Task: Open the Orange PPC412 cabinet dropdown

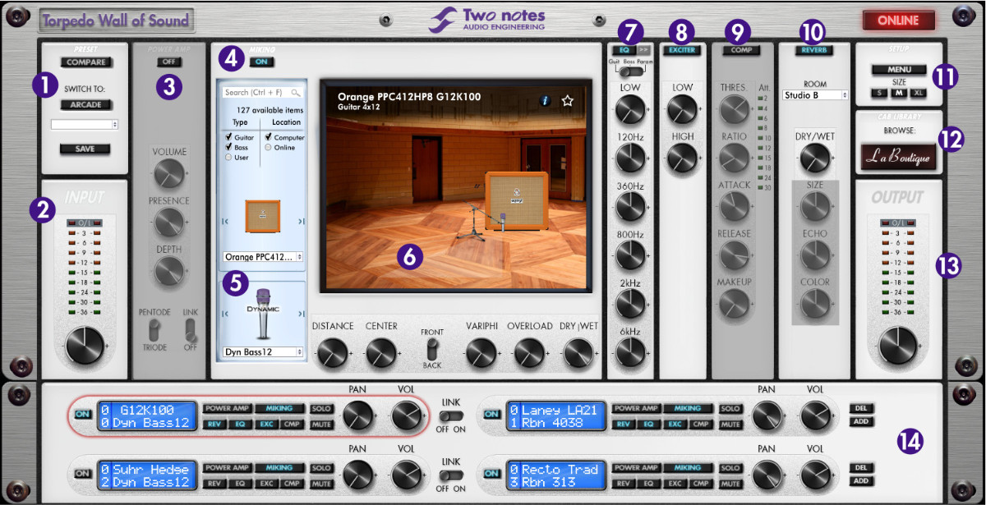Action: tap(263, 257)
